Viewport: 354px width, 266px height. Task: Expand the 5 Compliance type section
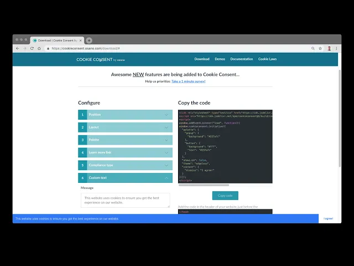[126, 165]
